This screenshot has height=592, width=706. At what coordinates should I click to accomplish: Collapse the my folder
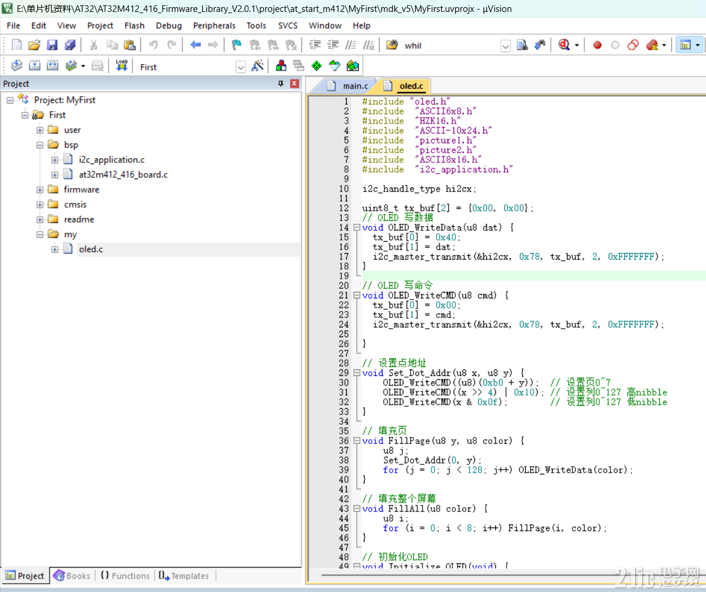[39, 235]
